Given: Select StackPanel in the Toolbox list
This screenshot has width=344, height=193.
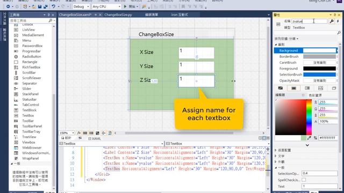Looking at the screenshot, I should click(30, 94).
